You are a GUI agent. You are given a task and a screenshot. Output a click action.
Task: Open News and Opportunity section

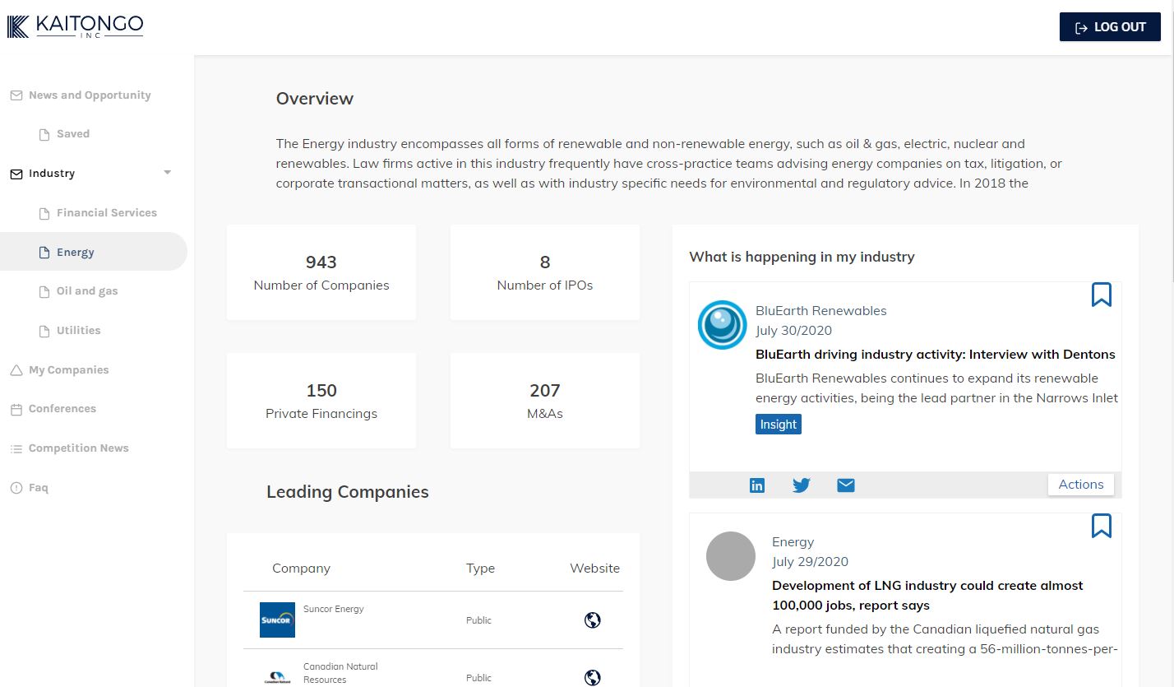point(90,95)
